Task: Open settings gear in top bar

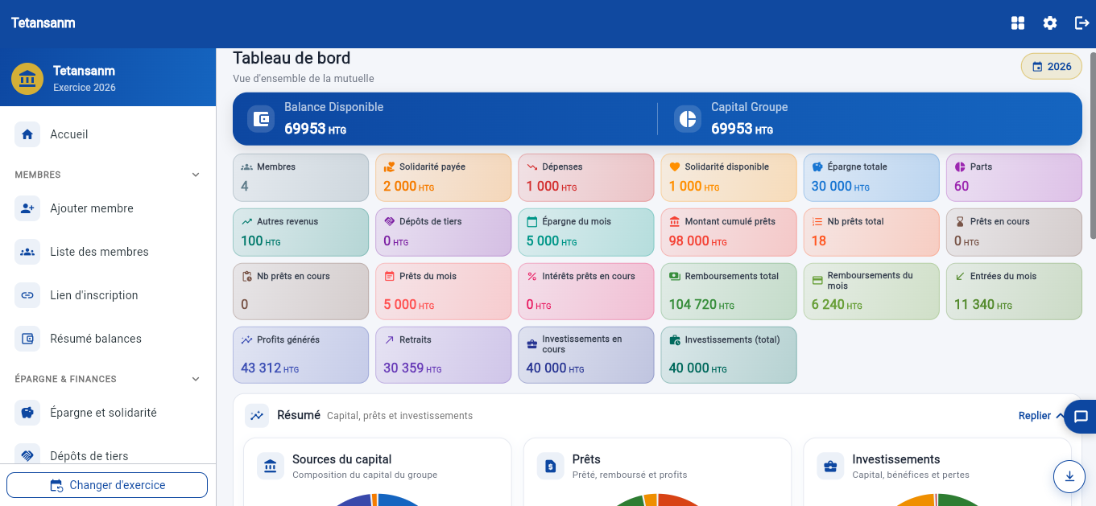Action: click(x=1050, y=23)
